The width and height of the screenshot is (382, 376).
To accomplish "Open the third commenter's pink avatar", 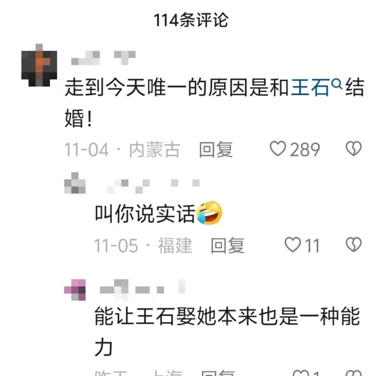I will pyautogui.click(x=75, y=290).
